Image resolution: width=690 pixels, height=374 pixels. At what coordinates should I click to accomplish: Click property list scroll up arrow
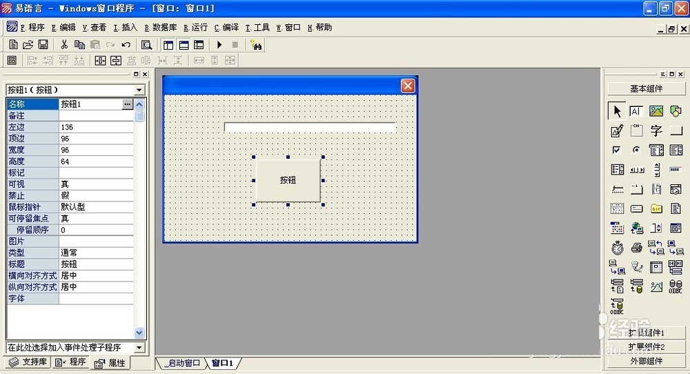point(139,104)
